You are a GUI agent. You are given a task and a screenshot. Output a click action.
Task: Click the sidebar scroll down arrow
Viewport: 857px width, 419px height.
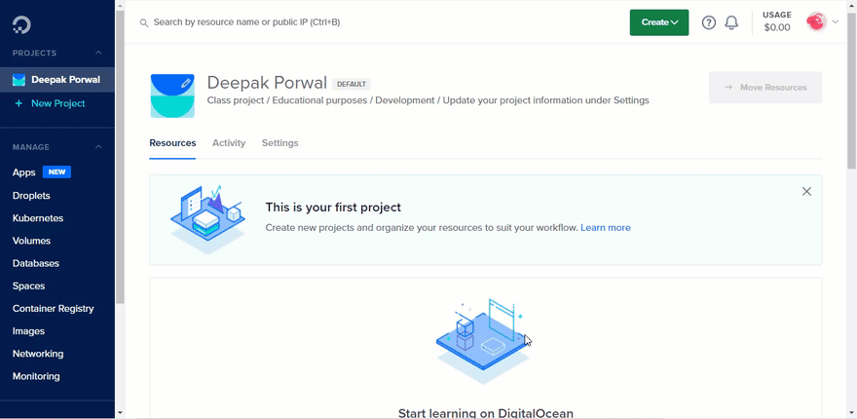[120, 413]
